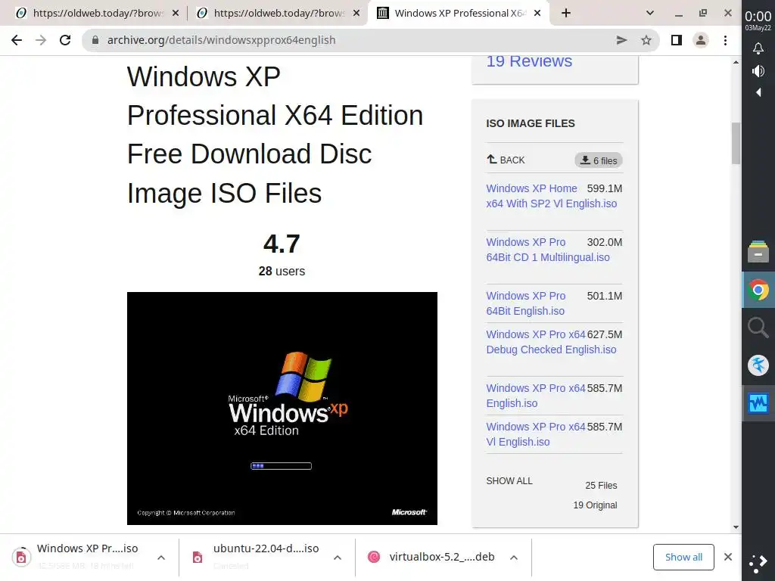Screen dimensions: 775x581
Task: Click the 19 Original count
Action: pos(595,505)
